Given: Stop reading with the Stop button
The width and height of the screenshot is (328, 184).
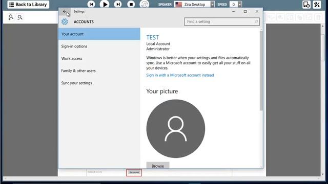Looking at the screenshot, I should (x=131, y=4).
